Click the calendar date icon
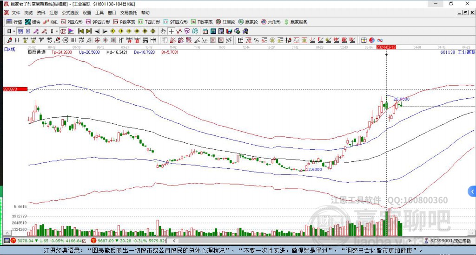The width and height of the screenshot is (476, 255). point(205,31)
